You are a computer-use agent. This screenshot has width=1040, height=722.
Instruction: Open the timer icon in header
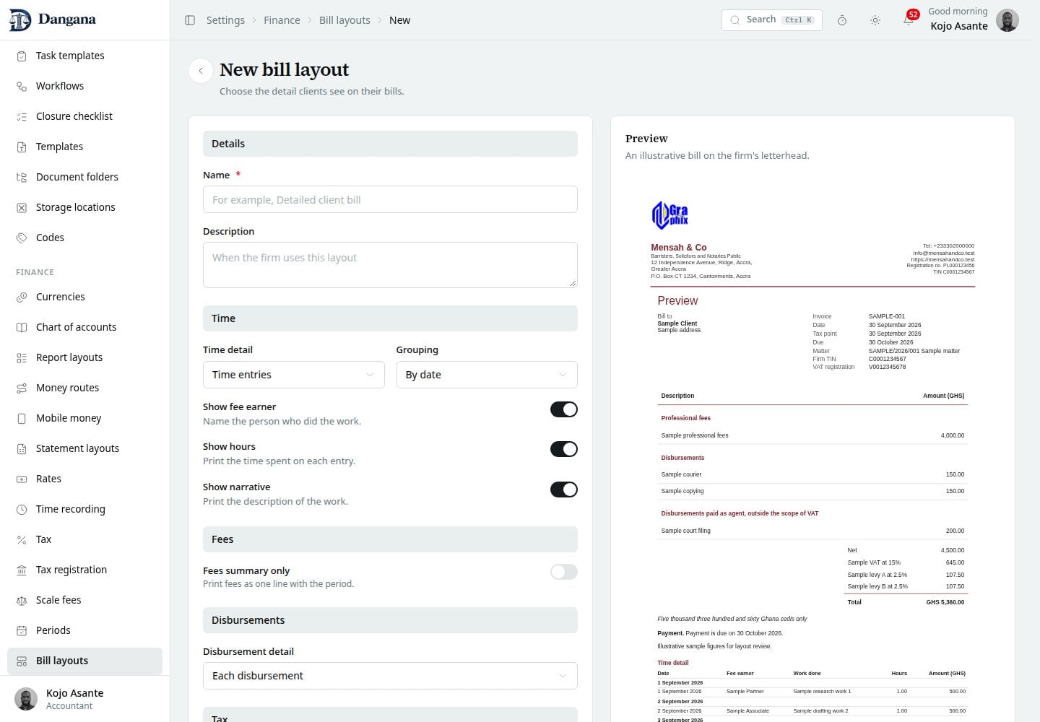point(842,20)
